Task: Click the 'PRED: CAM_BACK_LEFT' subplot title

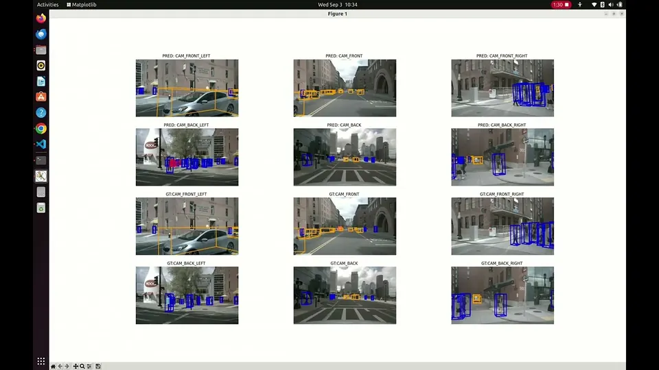Action: pos(186,125)
